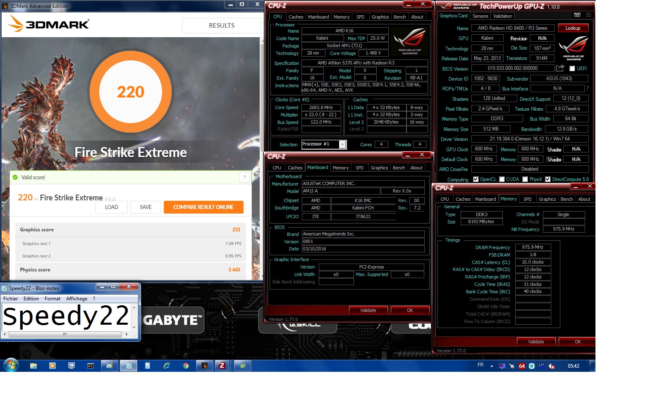Open the Fichier menu in Notepad
The image size is (655, 409).
[11, 299]
